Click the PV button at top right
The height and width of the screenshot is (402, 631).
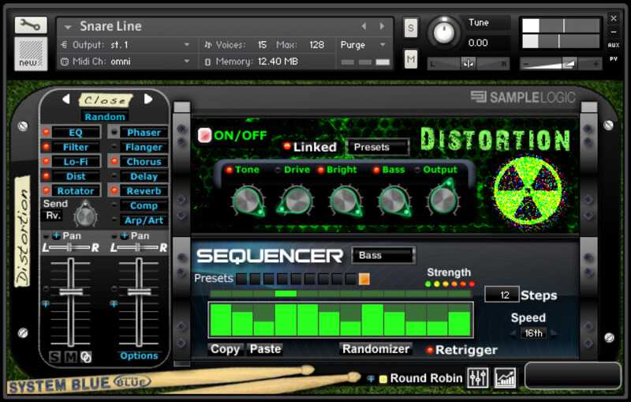pos(614,58)
